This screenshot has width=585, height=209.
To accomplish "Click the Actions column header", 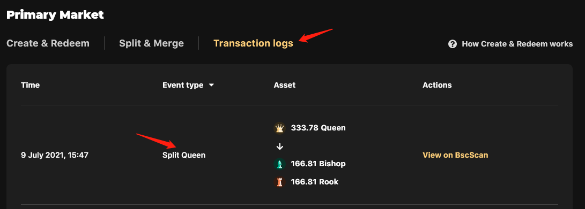I will coord(437,85).
